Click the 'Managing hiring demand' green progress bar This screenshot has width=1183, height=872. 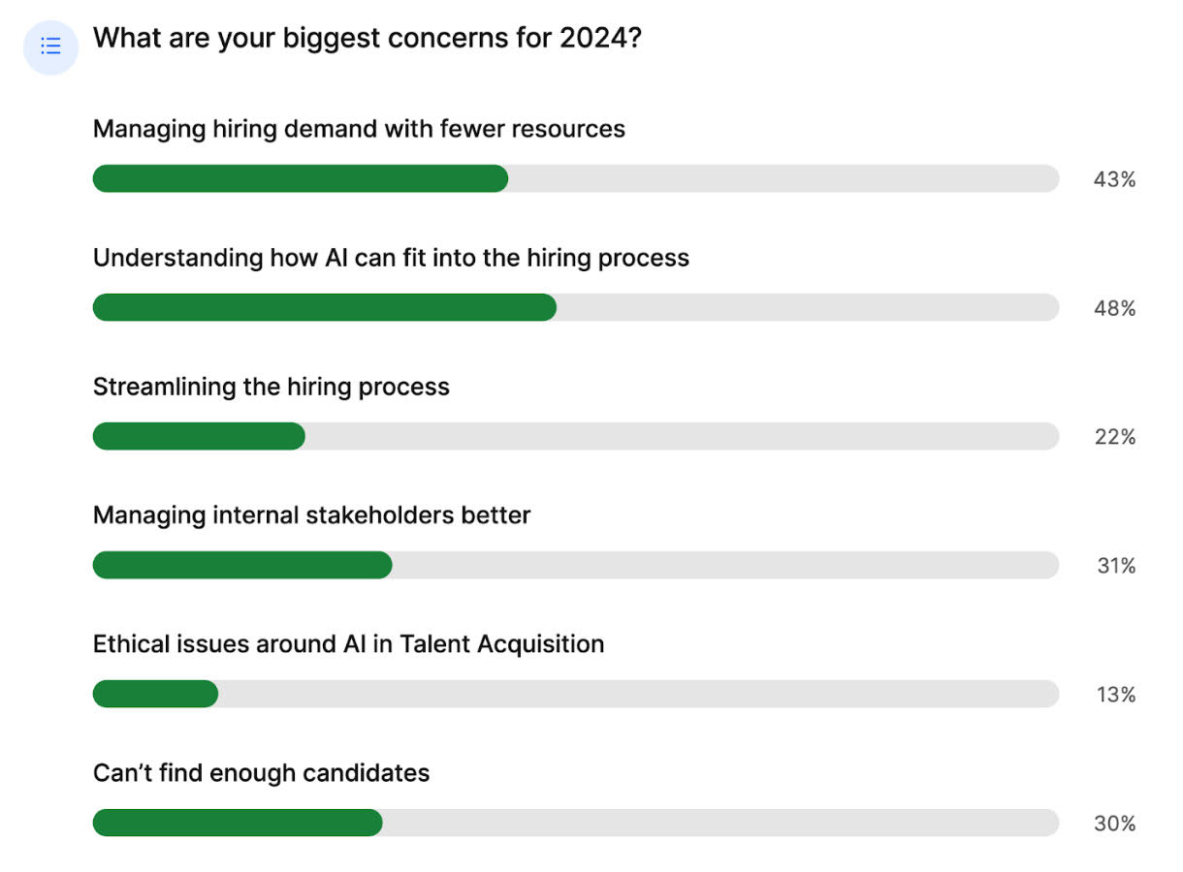pyautogui.click(x=301, y=179)
